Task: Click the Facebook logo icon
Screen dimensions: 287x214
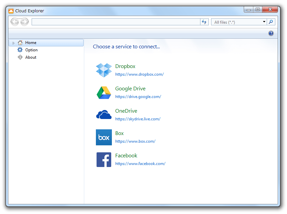Action: click(104, 160)
